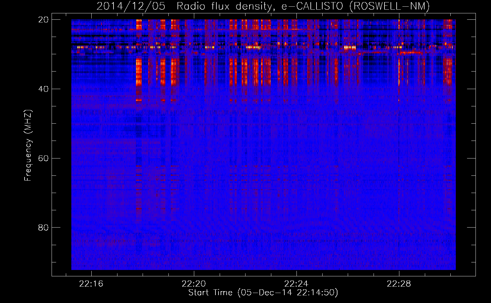Click the '22:24' time tick label

[x=296, y=284]
